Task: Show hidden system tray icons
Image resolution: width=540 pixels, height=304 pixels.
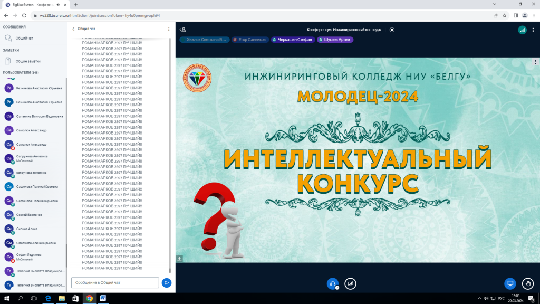Action: (479, 299)
